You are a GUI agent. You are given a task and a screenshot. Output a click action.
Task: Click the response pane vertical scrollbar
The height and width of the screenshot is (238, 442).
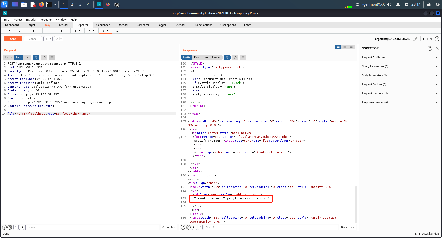pos(356,204)
